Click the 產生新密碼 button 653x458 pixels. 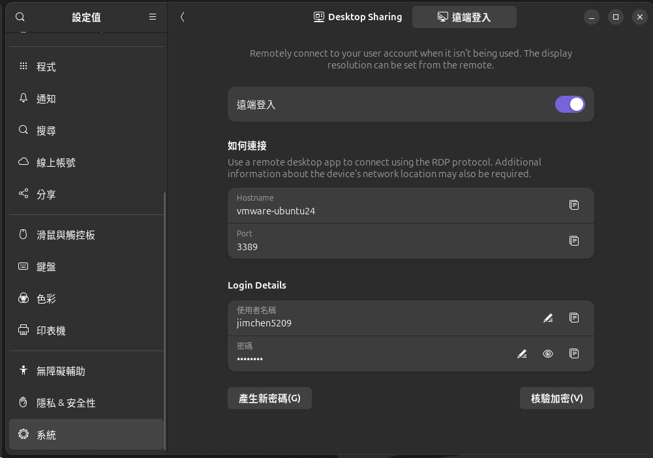pos(269,398)
